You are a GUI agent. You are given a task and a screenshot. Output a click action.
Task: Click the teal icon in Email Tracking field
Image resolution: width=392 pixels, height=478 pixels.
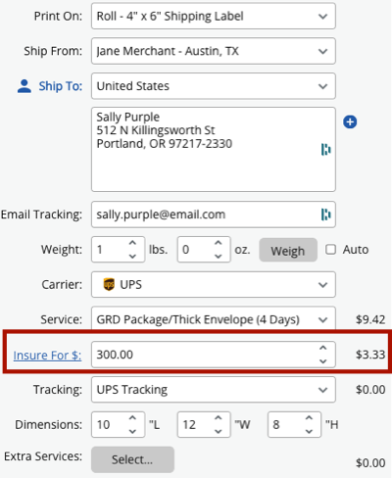click(x=325, y=215)
